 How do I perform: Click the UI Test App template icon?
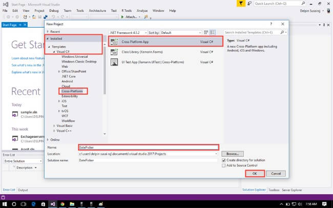(114, 62)
